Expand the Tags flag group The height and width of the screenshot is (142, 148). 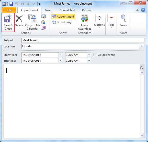[x=111, y=22]
